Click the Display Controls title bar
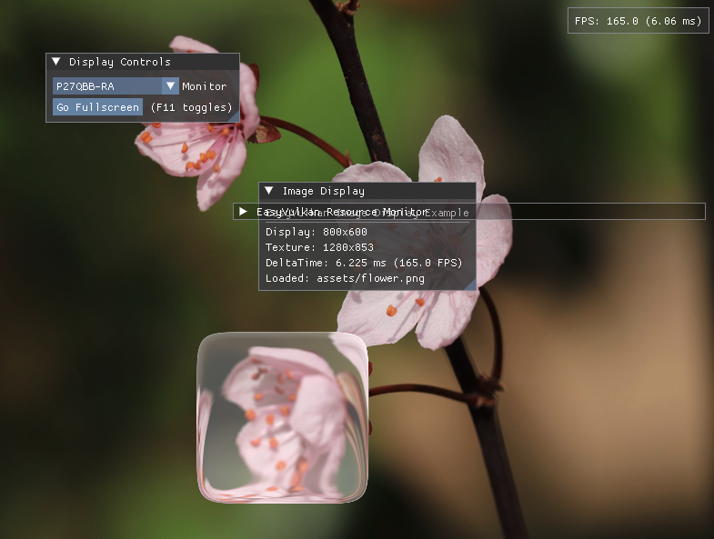This screenshot has width=714, height=539. tap(143, 62)
